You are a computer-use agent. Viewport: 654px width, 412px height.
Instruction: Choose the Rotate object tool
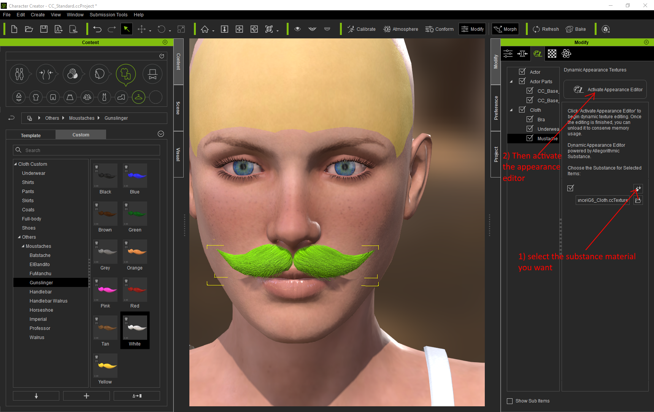[162, 29]
